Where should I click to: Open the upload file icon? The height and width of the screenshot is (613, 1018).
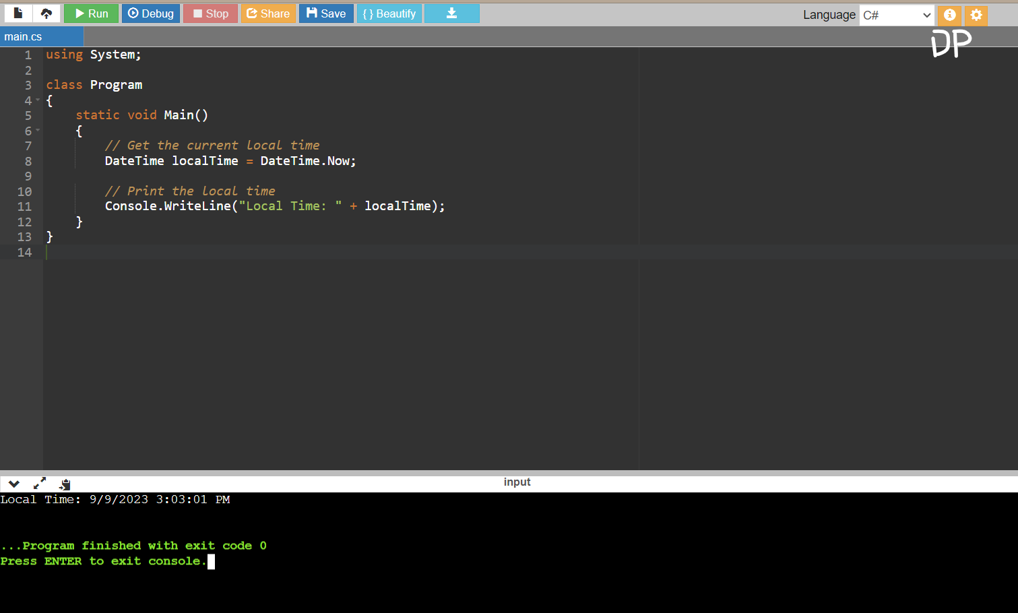pyautogui.click(x=46, y=13)
